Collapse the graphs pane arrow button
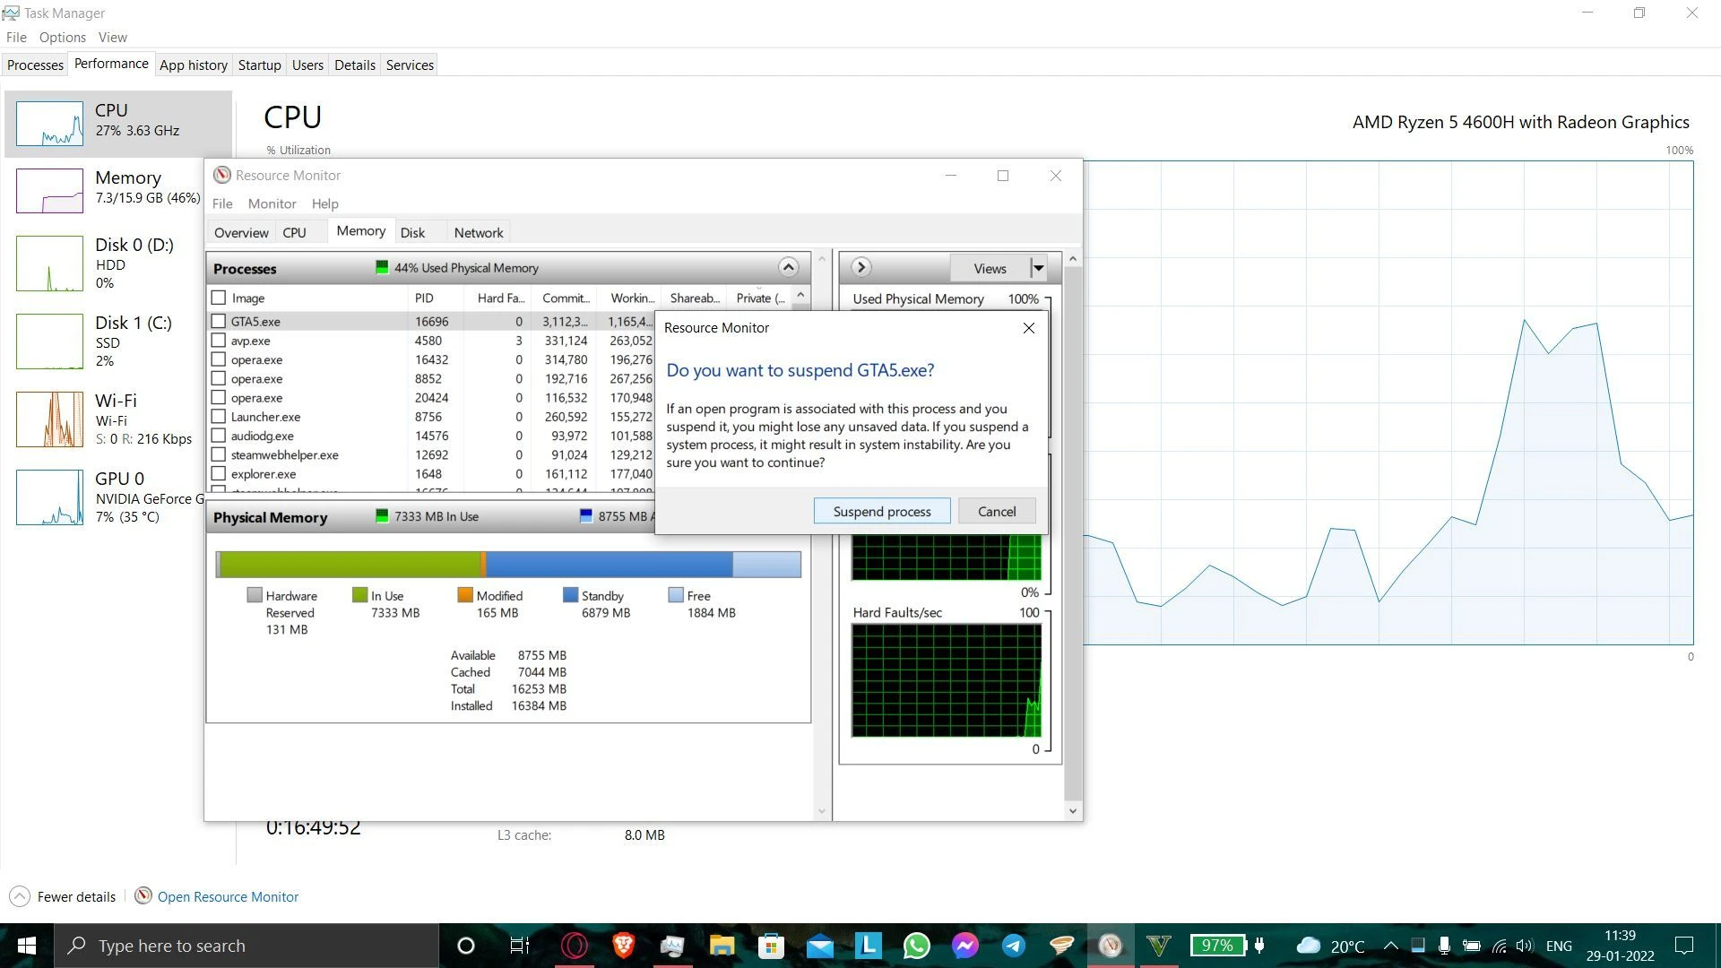This screenshot has height=968, width=1721. [860, 267]
